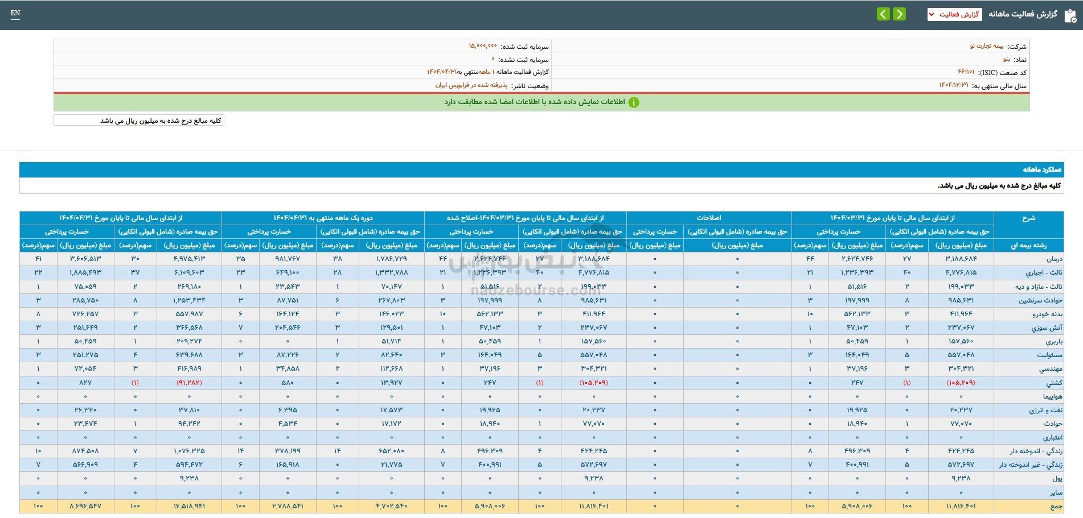Screen dimensions: 1083x518
Task: Select the سایر row label
Action: pos(1056,492)
